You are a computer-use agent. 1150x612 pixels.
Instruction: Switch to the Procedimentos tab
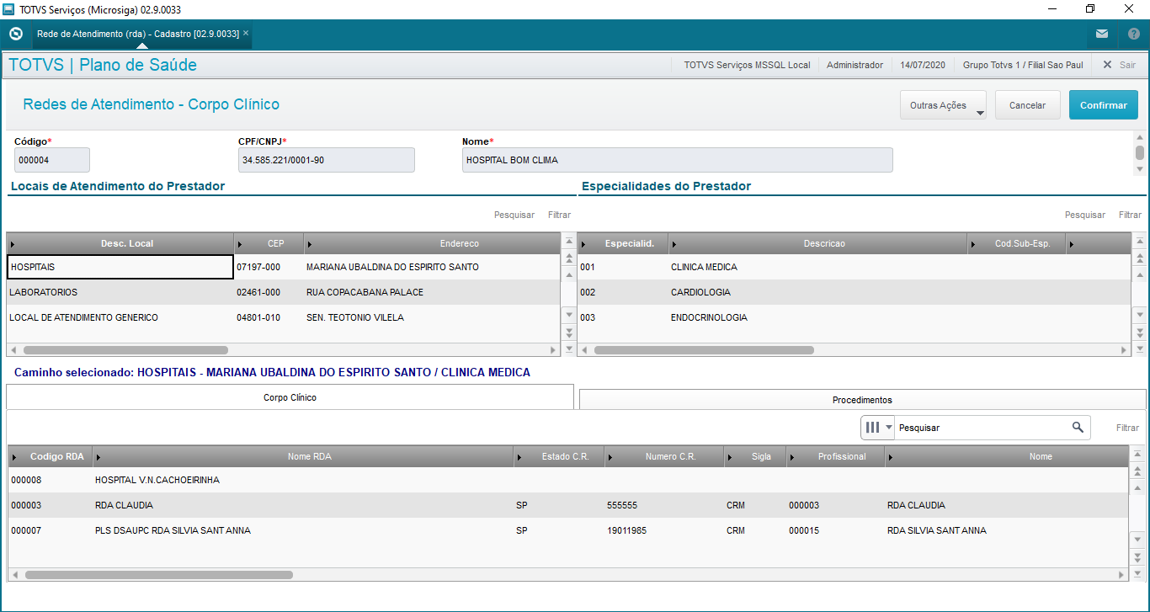pyautogui.click(x=862, y=400)
